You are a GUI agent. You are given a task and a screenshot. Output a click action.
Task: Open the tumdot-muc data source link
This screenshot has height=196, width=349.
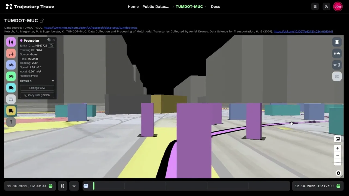point(91,27)
